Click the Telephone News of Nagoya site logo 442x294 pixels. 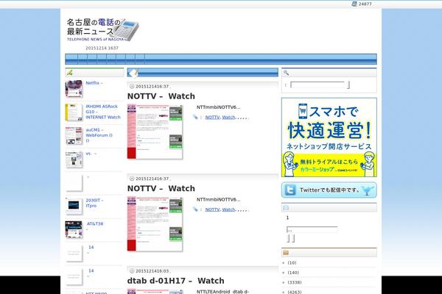click(x=102, y=30)
